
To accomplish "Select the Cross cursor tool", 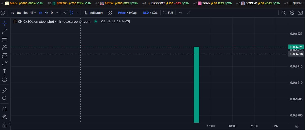I will click(4, 23).
